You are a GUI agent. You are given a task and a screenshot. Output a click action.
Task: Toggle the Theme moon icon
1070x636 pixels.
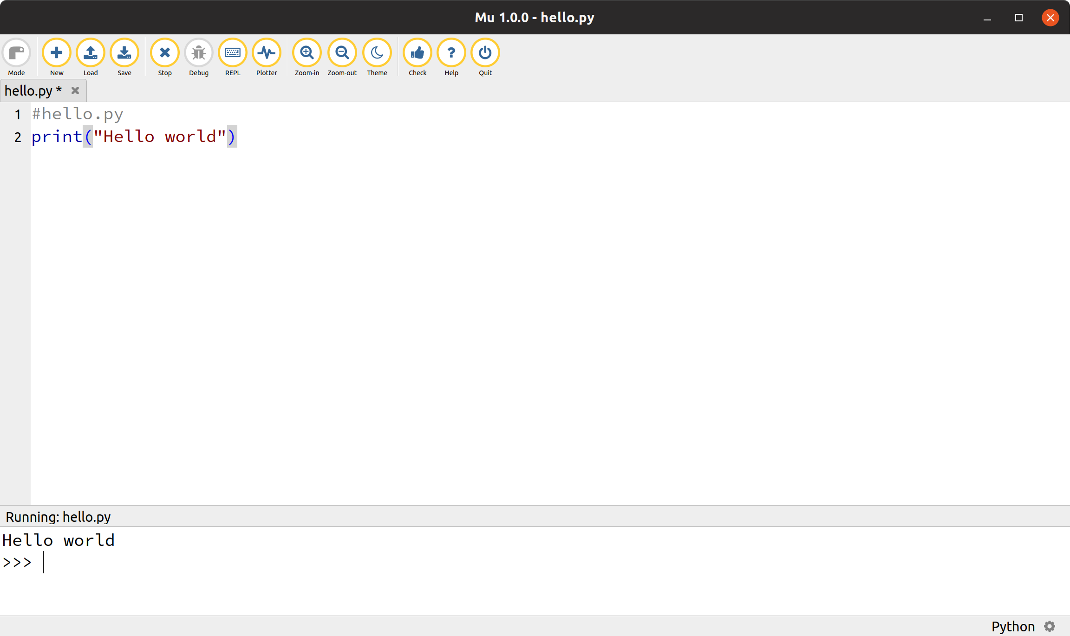point(377,53)
